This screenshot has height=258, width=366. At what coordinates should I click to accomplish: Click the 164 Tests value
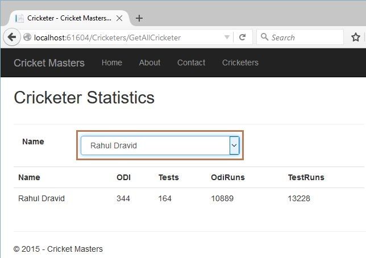point(165,198)
